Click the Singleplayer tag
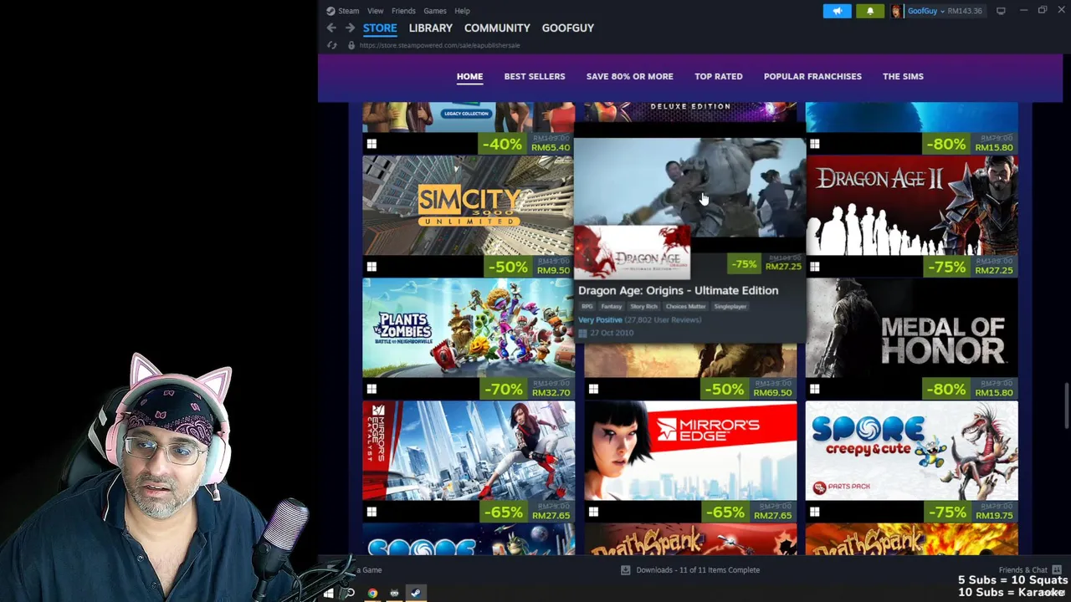This screenshot has height=602, width=1071. pyautogui.click(x=730, y=306)
